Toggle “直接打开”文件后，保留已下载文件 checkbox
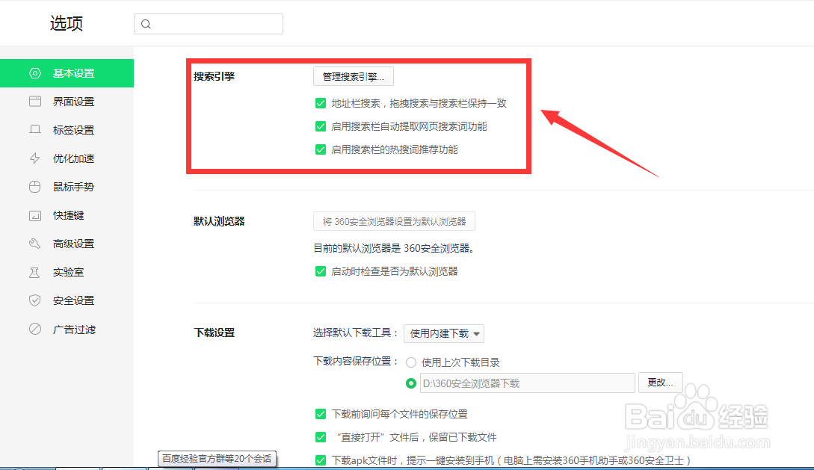Image resolution: width=814 pixels, height=470 pixels. (x=321, y=437)
